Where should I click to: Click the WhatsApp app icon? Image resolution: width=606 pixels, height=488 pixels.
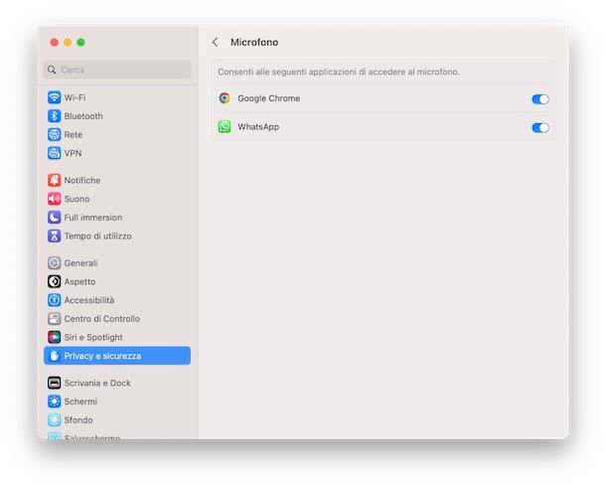(225, 126)
